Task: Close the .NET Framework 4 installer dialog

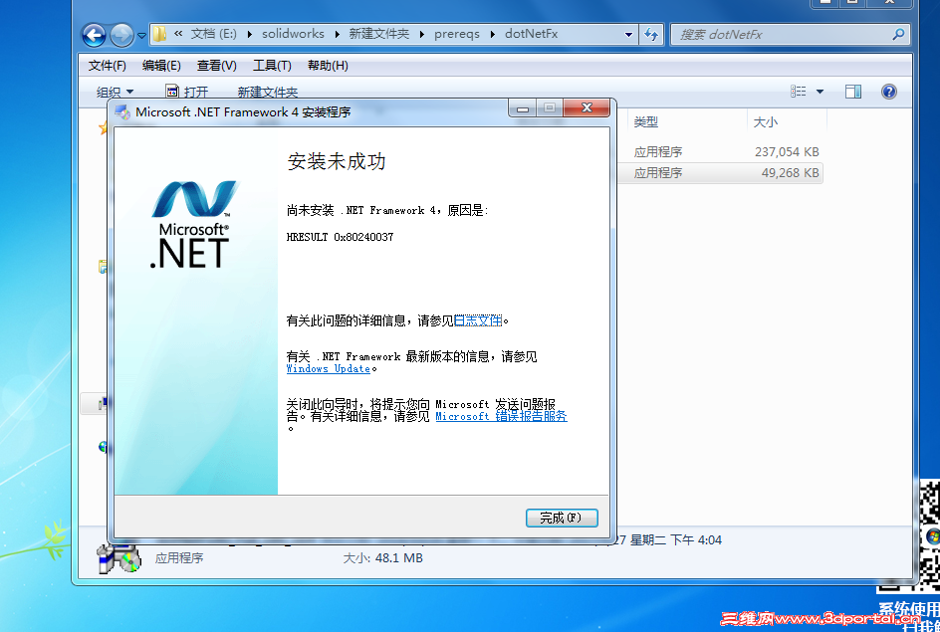Action: coord(587,107)
